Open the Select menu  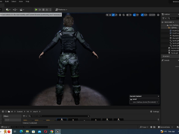click(14, 1)
